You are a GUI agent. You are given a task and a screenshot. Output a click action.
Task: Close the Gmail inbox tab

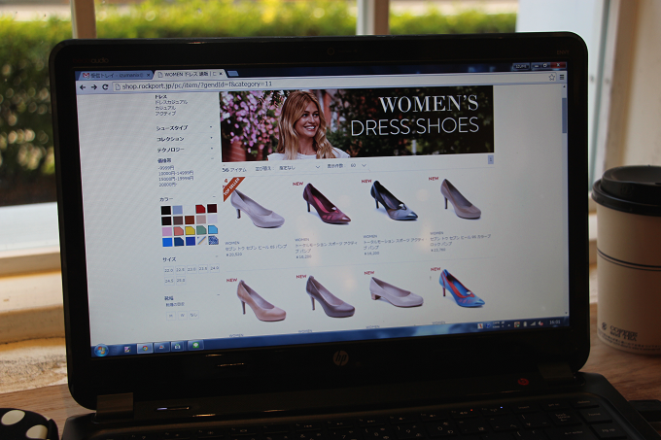[152, 75]
